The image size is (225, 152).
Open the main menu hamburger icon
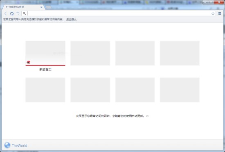220,14
